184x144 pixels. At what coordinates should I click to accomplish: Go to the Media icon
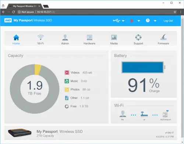pyautogui.click(x=114, y=37)
